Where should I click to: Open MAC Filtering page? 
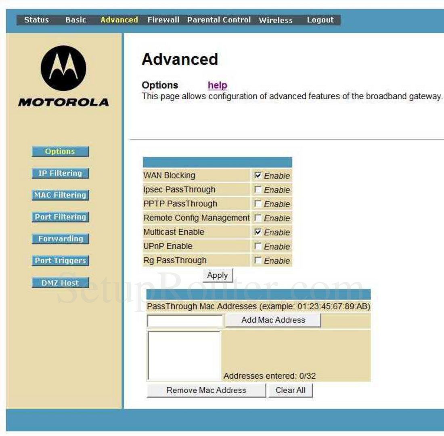pyautogui.click(x=60, y=195)
